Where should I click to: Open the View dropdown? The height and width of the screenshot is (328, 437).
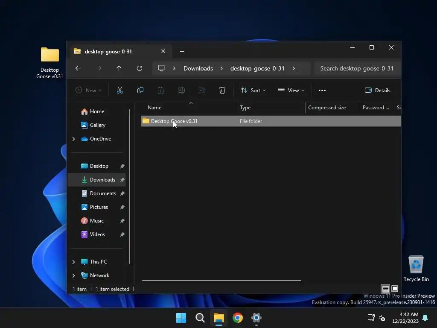click(x=291, y=91)
